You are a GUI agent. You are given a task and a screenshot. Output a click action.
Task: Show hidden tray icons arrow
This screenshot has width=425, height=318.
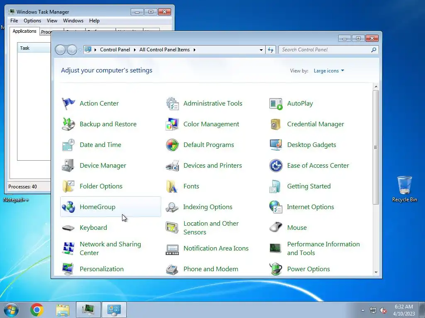363,311
